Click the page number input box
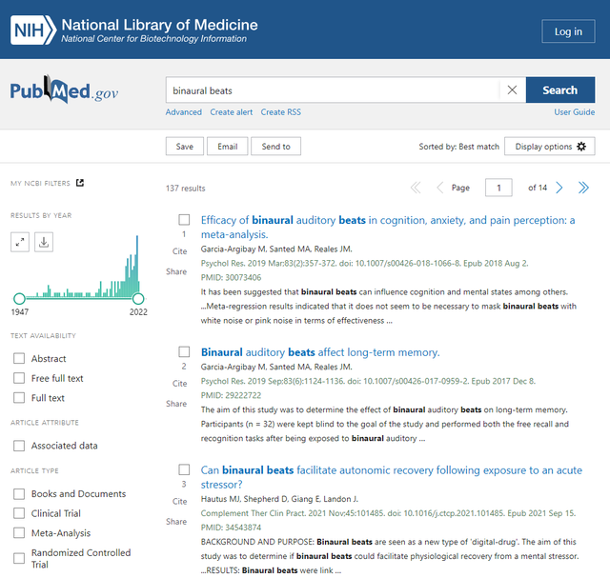 coord(498,188)
